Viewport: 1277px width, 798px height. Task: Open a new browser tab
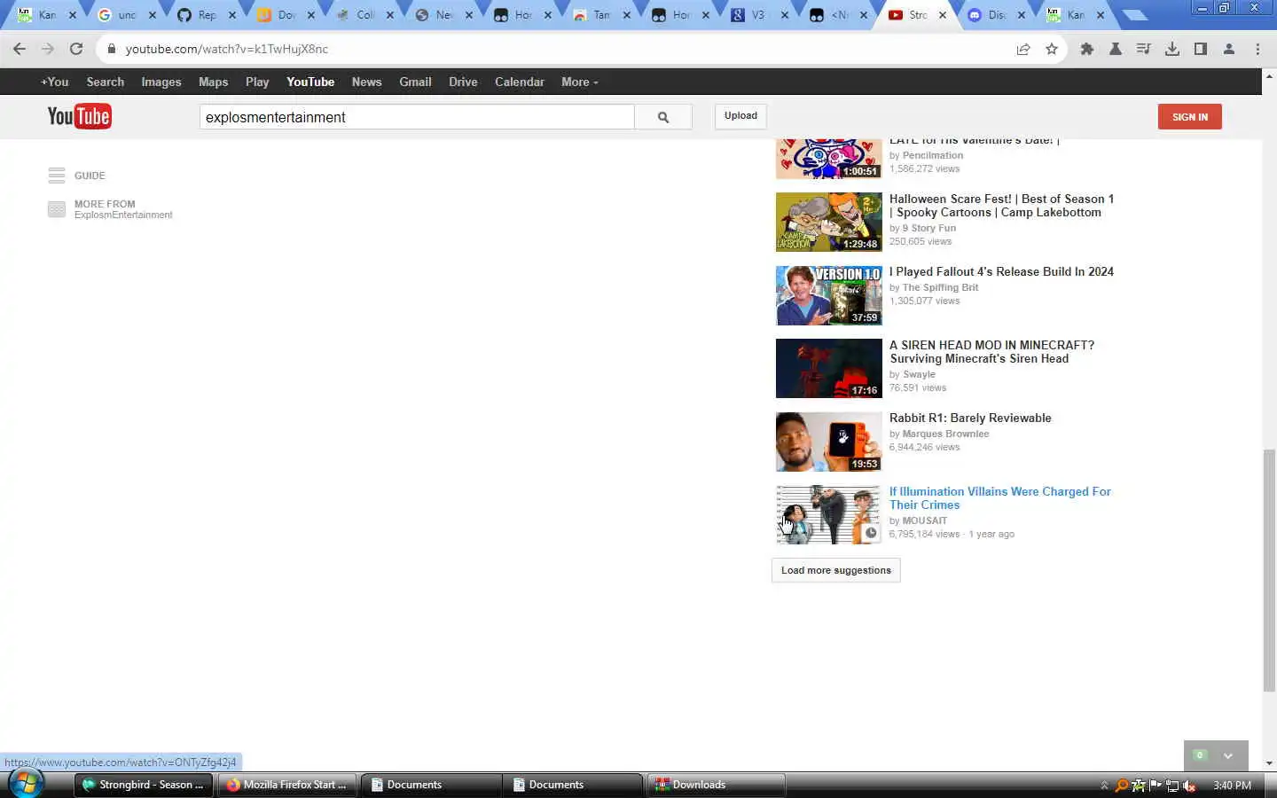coord(1134,15)
